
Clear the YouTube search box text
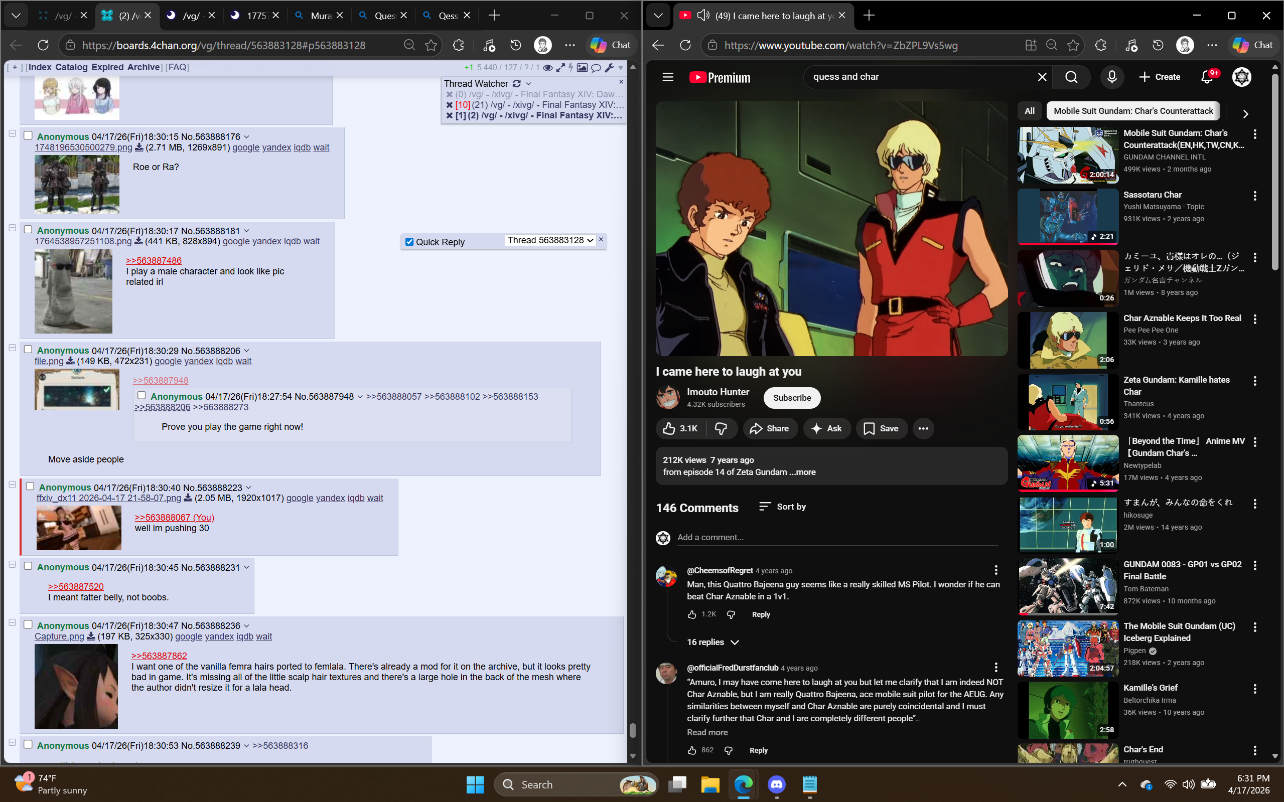tap(1042, 77)
